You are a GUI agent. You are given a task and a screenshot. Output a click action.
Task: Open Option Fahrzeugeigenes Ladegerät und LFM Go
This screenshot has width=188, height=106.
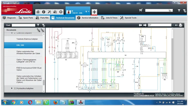(x=23, y=61)
